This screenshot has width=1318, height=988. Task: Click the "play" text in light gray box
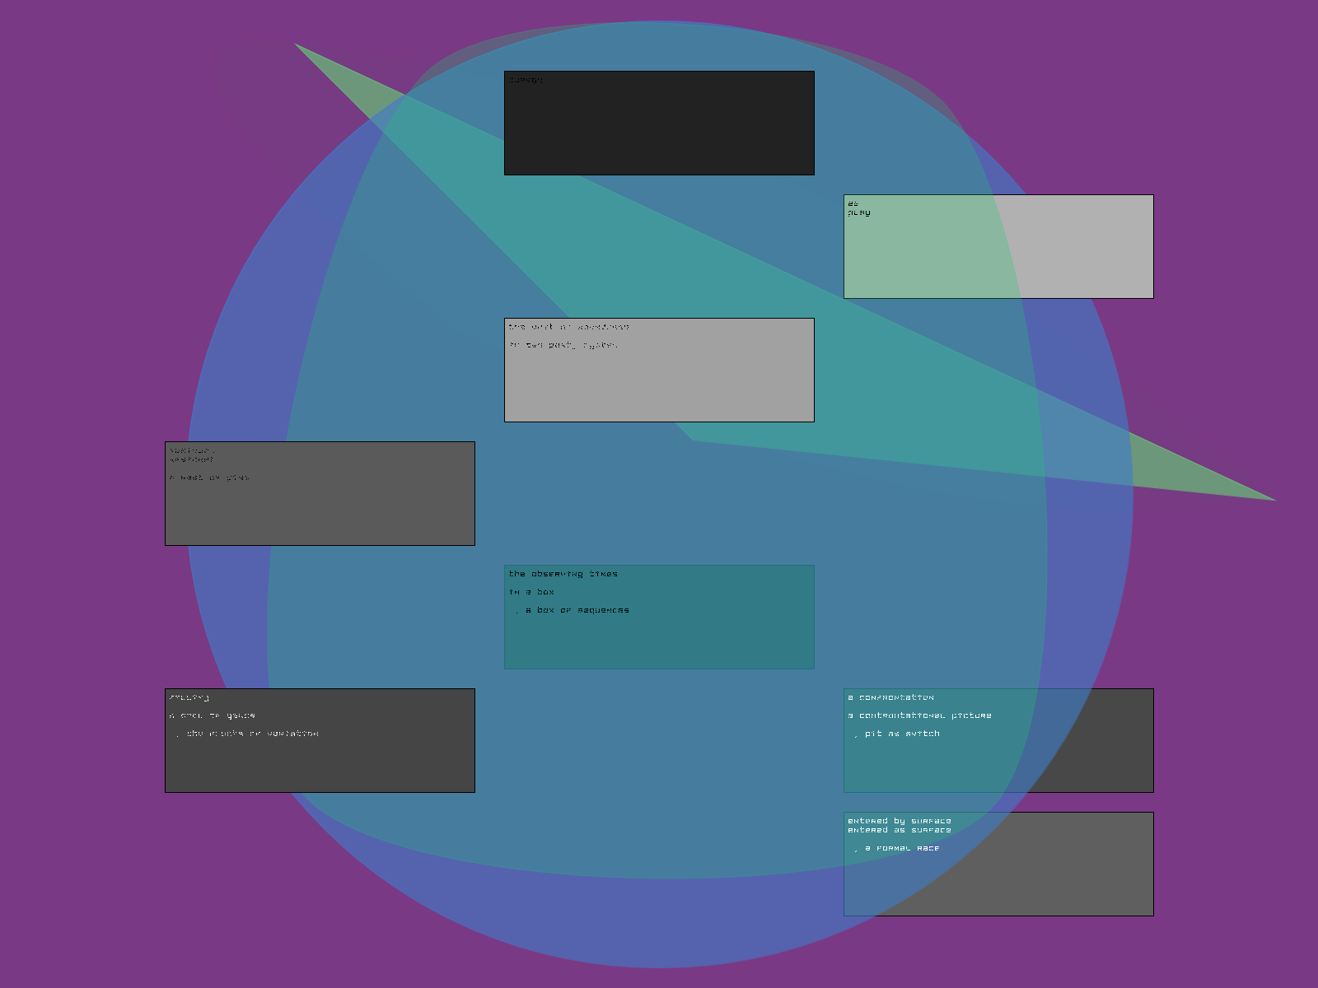[x=859, y=212]
